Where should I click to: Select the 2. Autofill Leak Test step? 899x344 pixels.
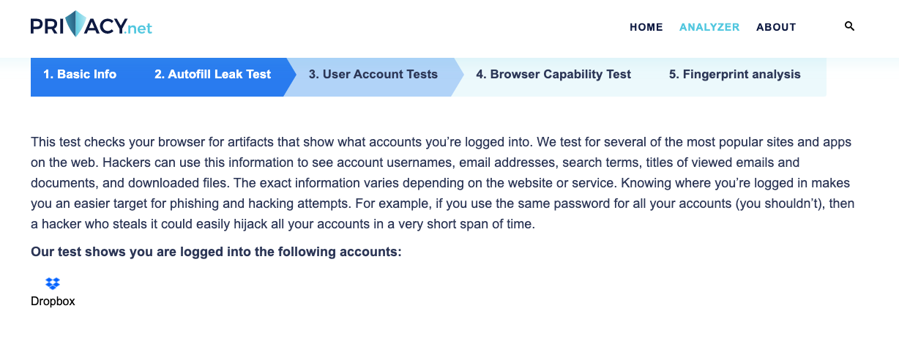pyautogui.click(x=212, y=74)
